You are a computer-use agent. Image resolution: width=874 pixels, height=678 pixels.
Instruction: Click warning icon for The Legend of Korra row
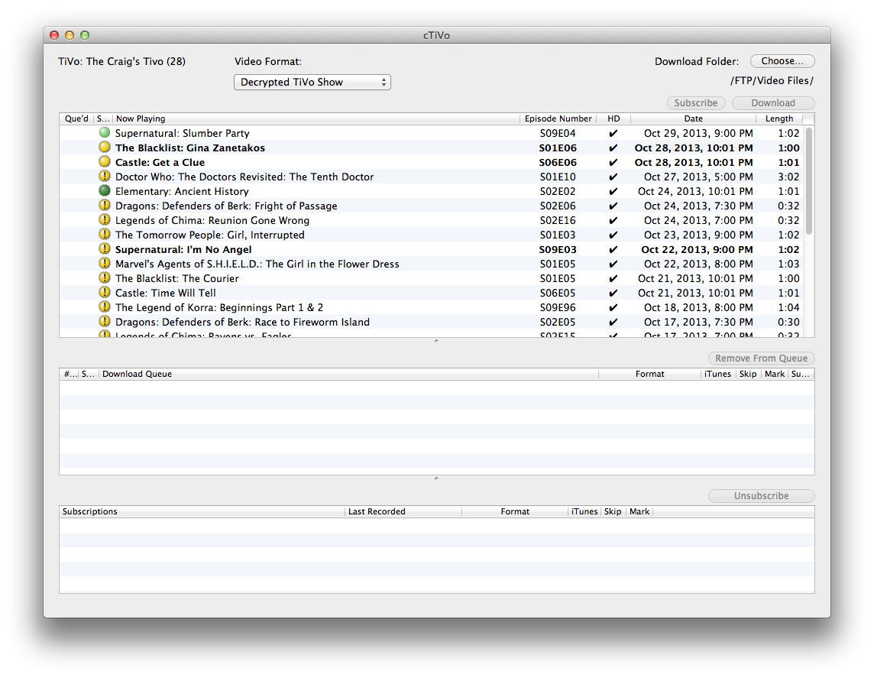click(104, 307)
